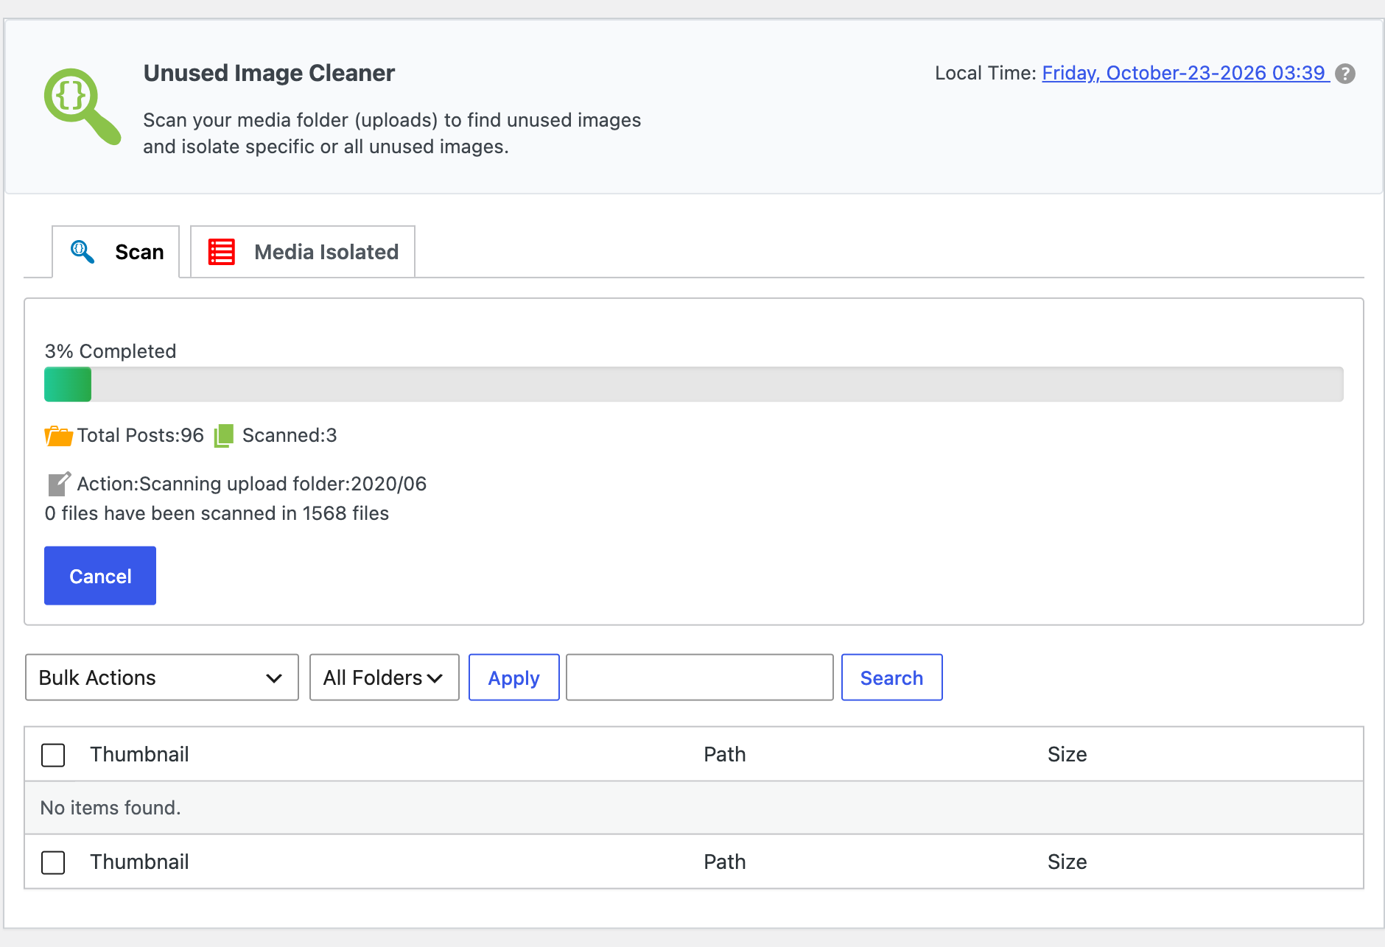The image size is (1385, 947).
Task: Click the orange folder icon by Total Posts
Action: (x=58, y=436)
